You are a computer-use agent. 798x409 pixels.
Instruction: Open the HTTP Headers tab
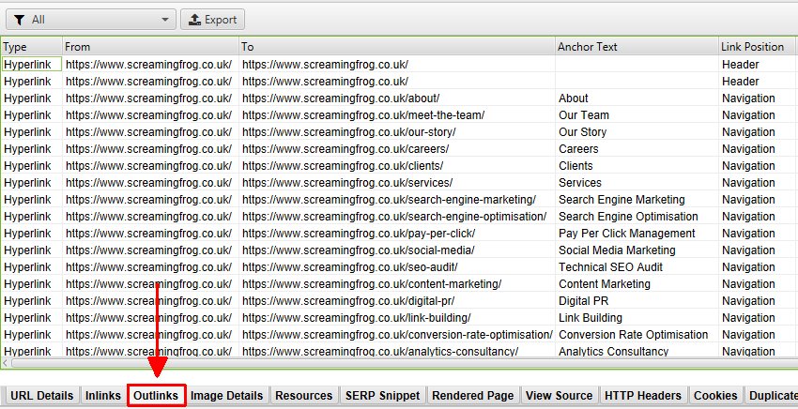[x=643, y=396]
